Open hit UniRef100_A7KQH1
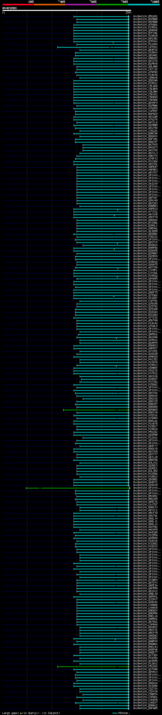Screen dimensions: 162x715 click(145, 25)
